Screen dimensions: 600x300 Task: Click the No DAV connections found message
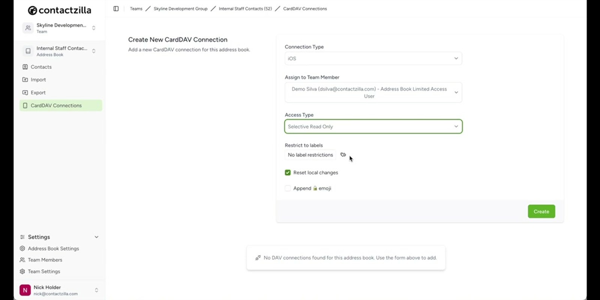[x=350, y=258]
